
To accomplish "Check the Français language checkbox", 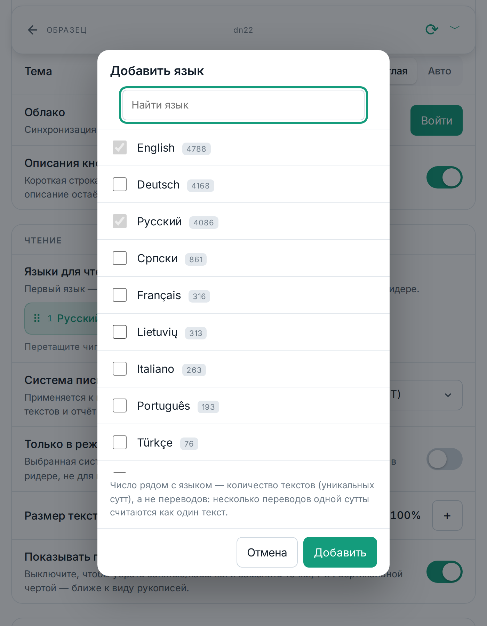I will pos(120,295).
